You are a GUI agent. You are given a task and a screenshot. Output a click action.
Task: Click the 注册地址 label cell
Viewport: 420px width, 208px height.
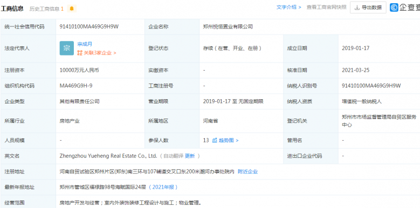tap(28, 171)
